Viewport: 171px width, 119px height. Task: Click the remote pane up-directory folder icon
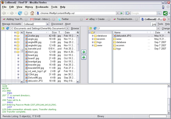[x=90, y=28]
